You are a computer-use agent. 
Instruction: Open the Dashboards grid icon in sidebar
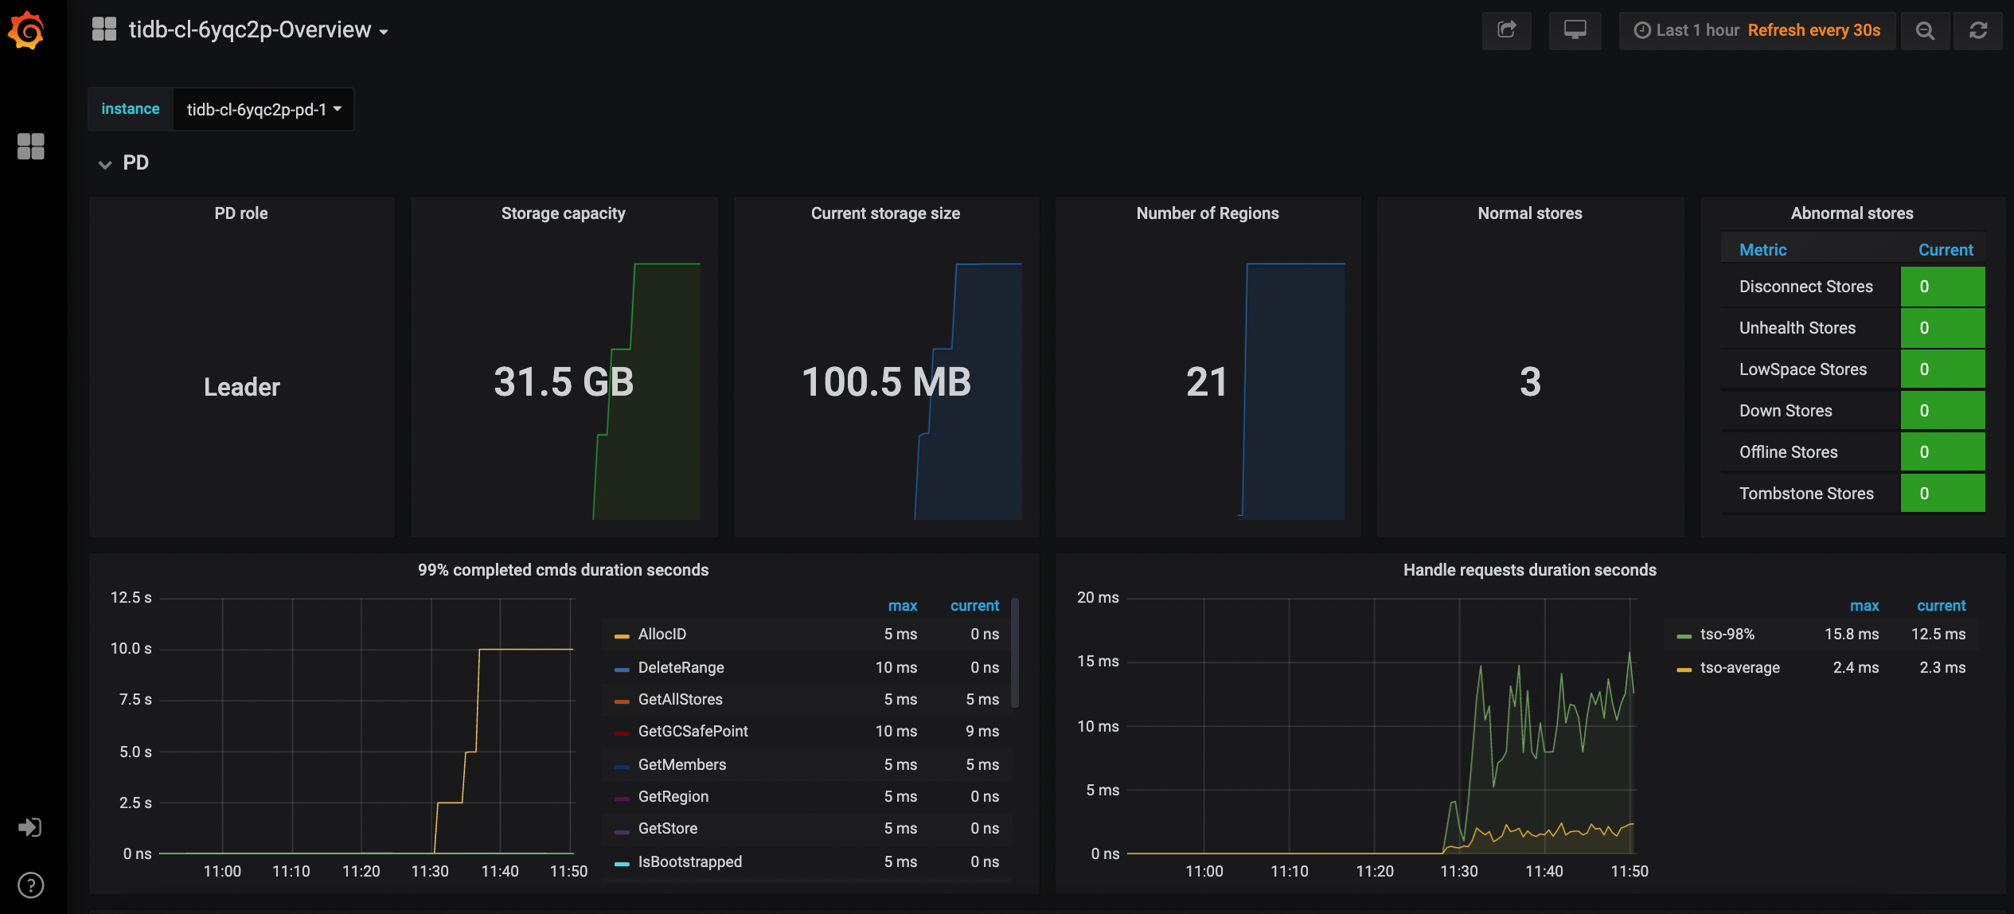point(30,147)
